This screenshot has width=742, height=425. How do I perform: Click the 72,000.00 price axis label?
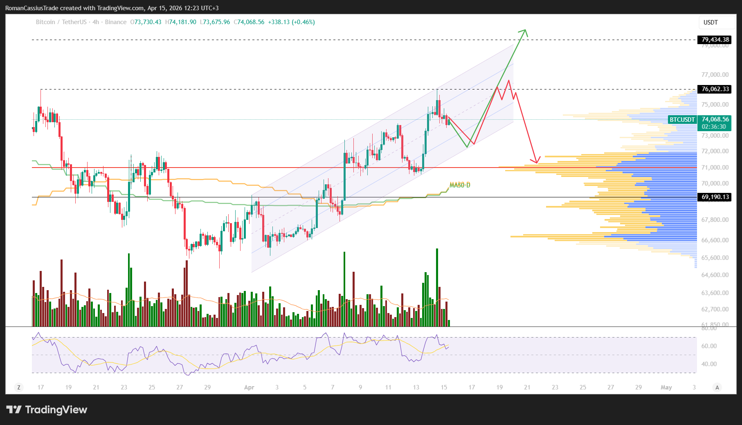(x=715, y=151)
